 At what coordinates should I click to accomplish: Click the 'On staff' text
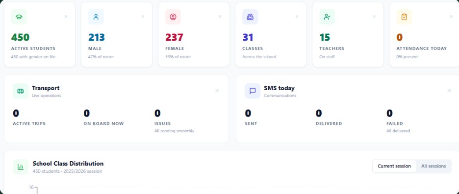coord(327,57)
